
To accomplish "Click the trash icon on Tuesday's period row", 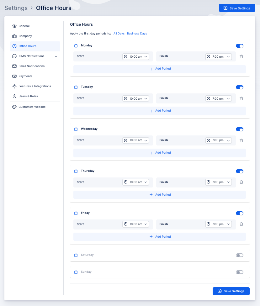I will pos(241,98).
